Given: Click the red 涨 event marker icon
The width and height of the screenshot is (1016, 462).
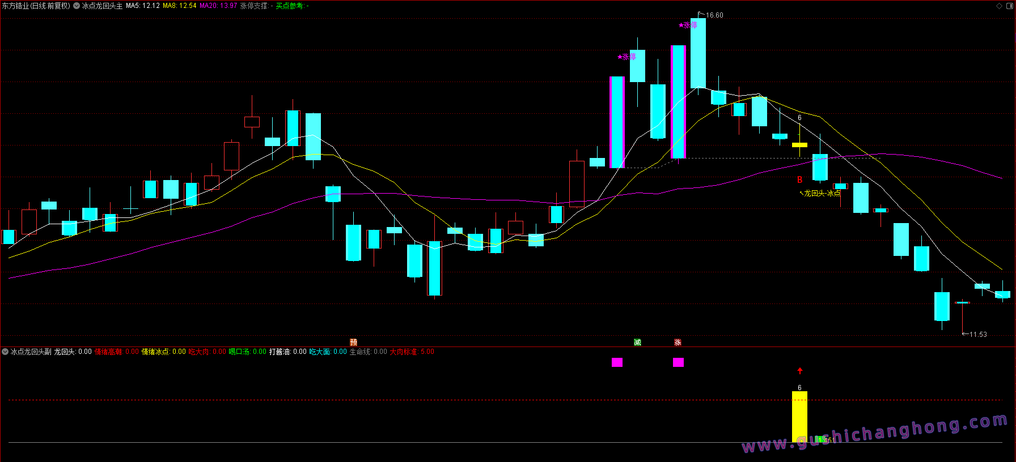Looking at the screenshot, I should coord(678,342).
